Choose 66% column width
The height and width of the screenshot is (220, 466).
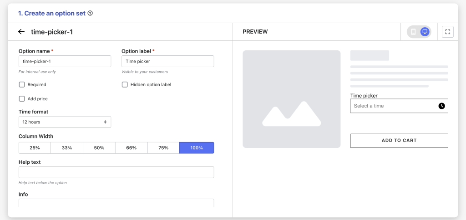pyautogui.click(x=132, y=148)
